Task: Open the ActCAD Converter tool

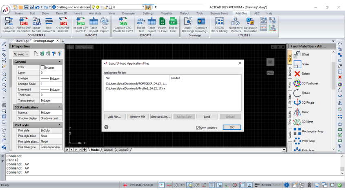Action: coord(9,25)
